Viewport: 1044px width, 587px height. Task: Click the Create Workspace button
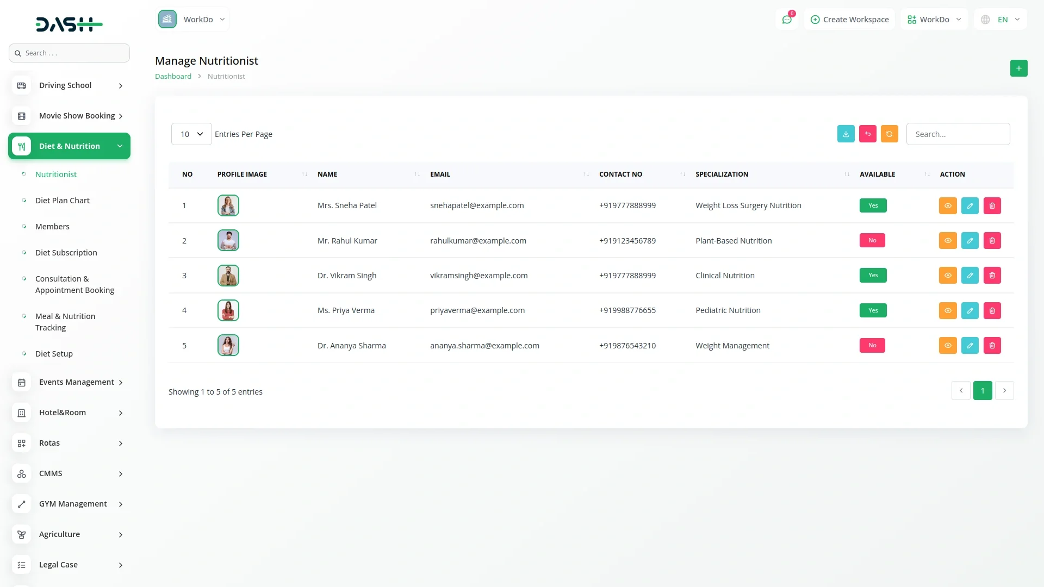click(849, 20)
